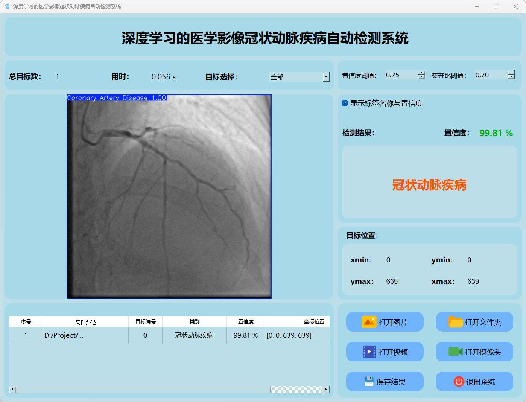Click the film strip icon for 打开视频
The width and height of the screenshot is (526, 402).
pos(369,352)
